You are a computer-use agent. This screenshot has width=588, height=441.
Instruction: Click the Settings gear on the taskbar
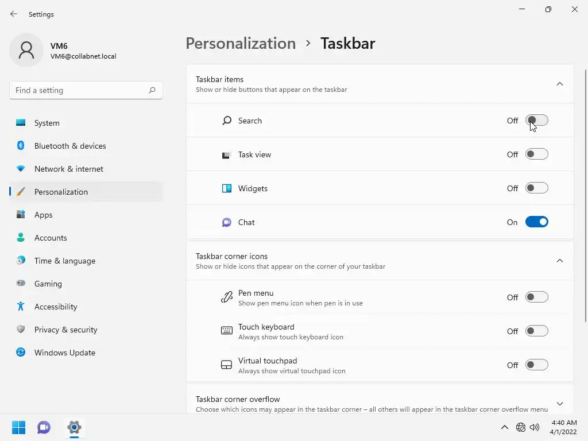tap(74, 427)
